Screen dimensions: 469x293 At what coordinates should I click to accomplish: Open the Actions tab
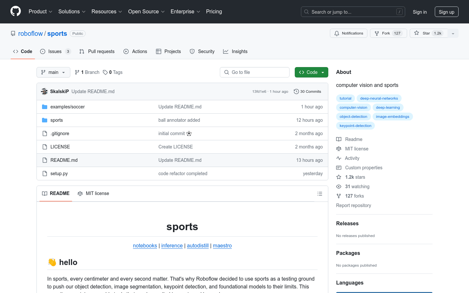tap(135, 51)
